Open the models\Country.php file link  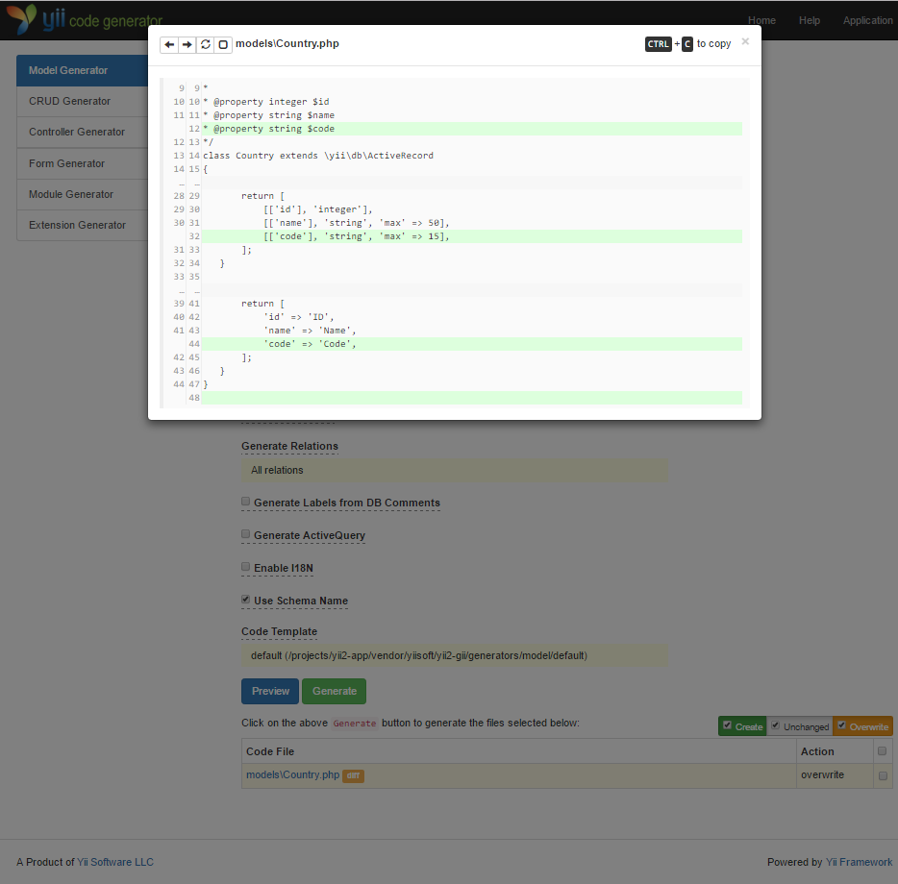pyautogui.click(x=292, y=774)
